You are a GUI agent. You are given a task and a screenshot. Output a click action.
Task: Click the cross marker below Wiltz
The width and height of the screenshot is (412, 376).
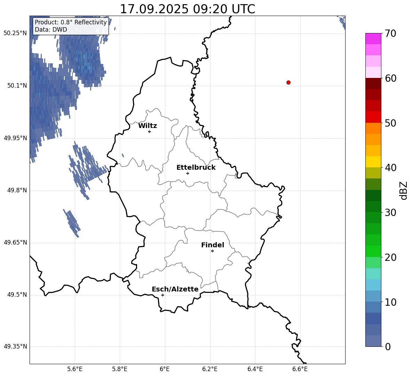[150, 131]
